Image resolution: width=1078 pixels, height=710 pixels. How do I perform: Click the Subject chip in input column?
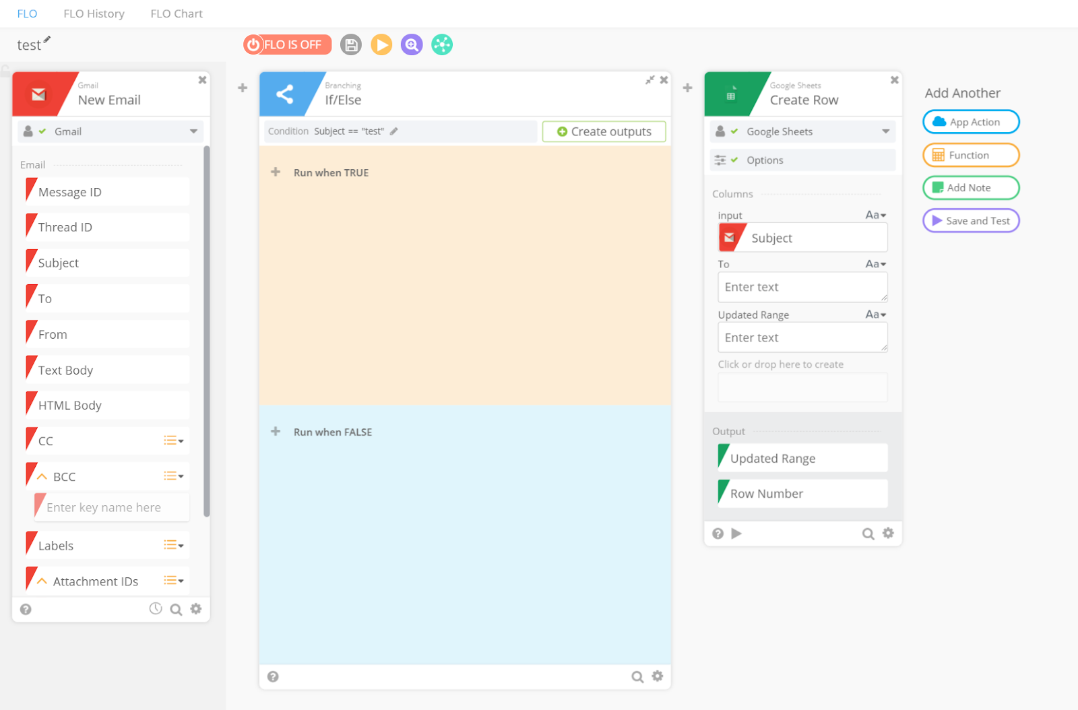click(803, 238)
